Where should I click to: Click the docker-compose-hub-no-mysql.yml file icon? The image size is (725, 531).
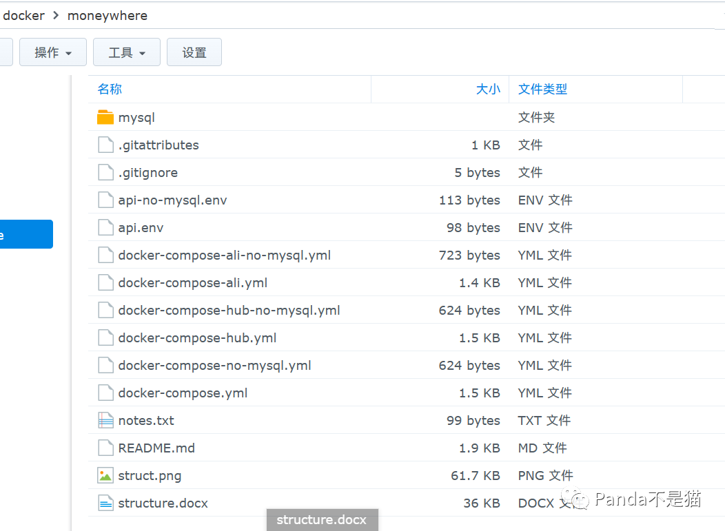click(x=105, y=310)
